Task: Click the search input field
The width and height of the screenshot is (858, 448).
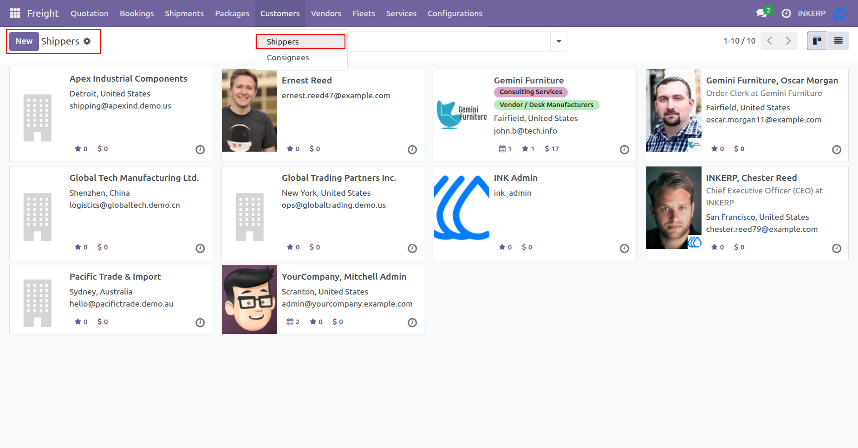Action: tap(448, 41)
